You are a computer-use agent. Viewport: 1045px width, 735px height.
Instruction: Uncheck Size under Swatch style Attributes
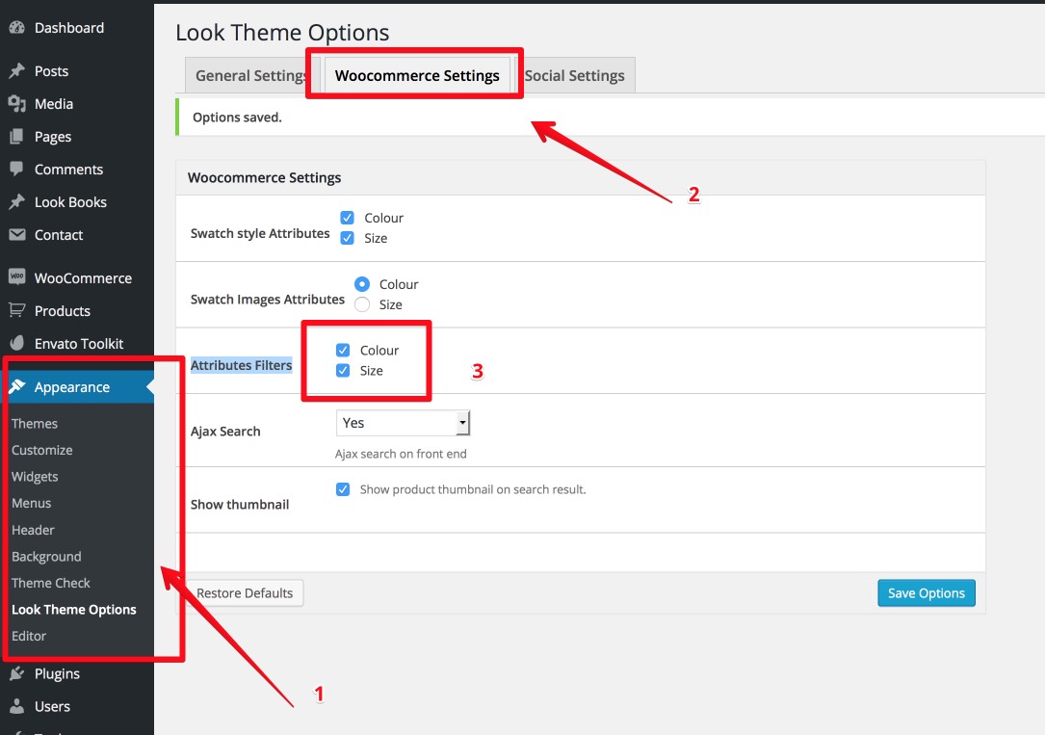click(x=348, y=238)
